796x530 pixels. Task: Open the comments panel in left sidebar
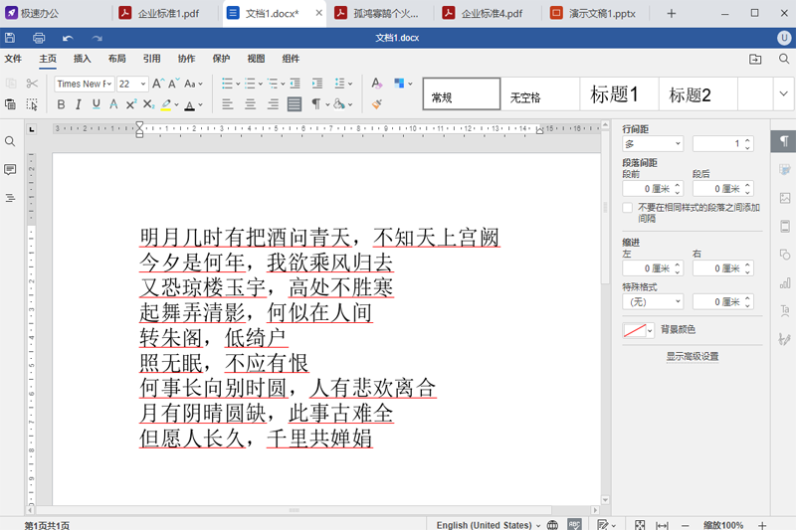[10, 170]
